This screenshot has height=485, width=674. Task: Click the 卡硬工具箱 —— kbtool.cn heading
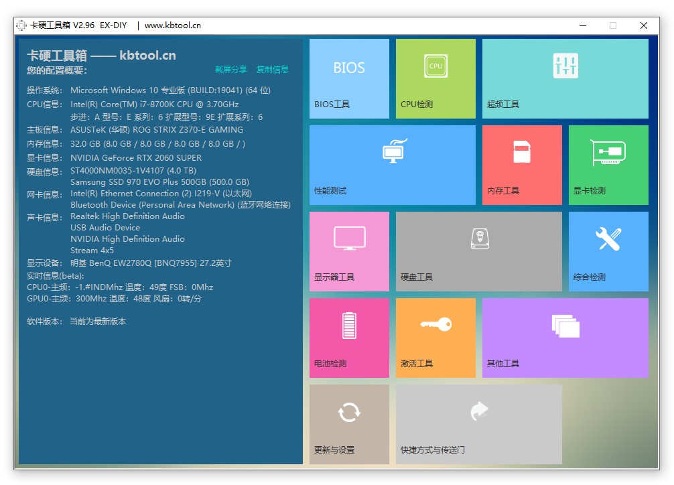pyautogui.click(x=101, y=56)
